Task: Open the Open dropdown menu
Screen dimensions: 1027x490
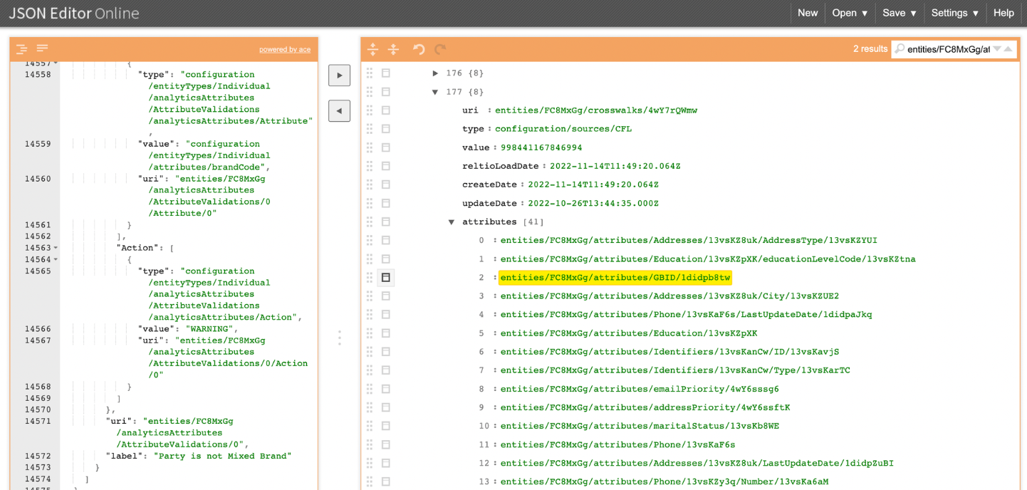Action: [x=850, y=13]
